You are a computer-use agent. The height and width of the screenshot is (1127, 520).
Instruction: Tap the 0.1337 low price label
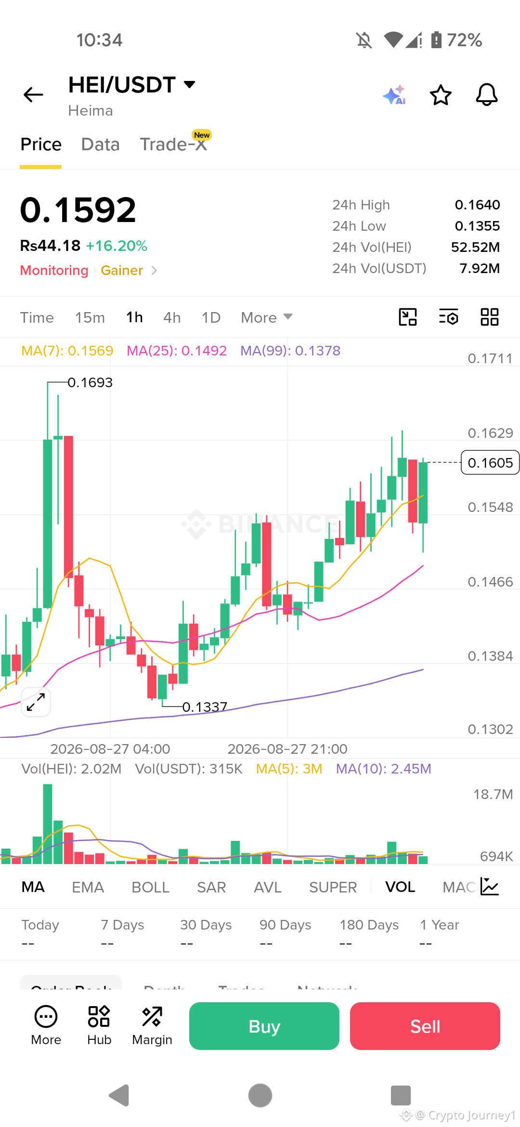(205, 707)
